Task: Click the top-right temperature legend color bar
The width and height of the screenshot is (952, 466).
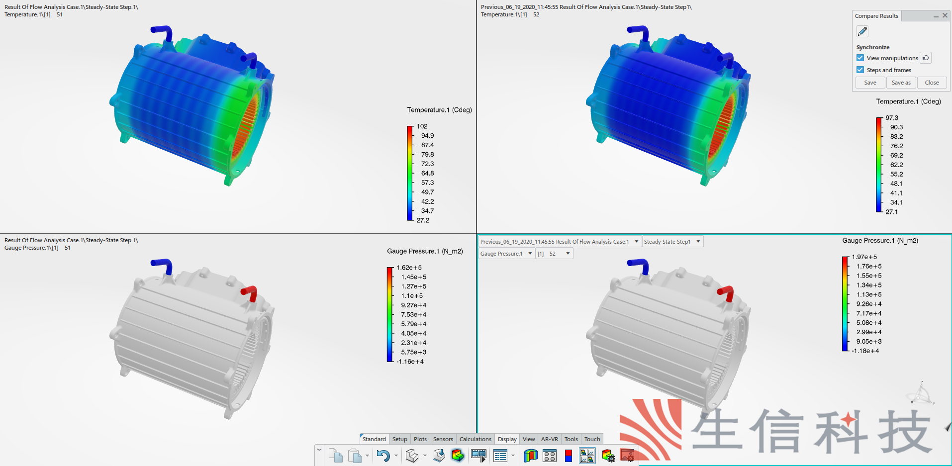Action: [879, 165]
